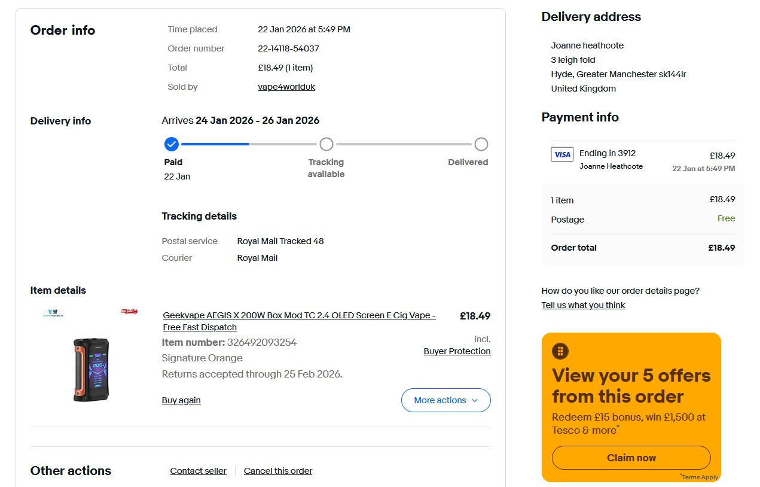
Task: Click the delivery progress bar
Action: [326, 144]
